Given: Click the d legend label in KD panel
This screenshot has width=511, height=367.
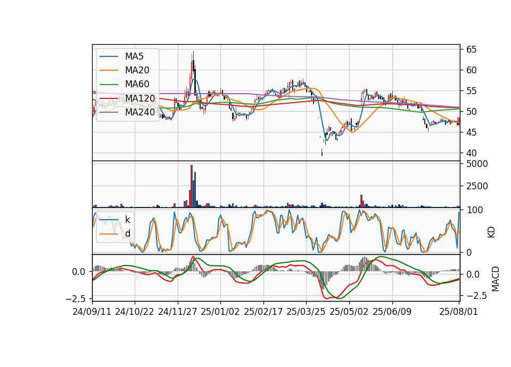Looking at the screenshot, I should 128,233.
